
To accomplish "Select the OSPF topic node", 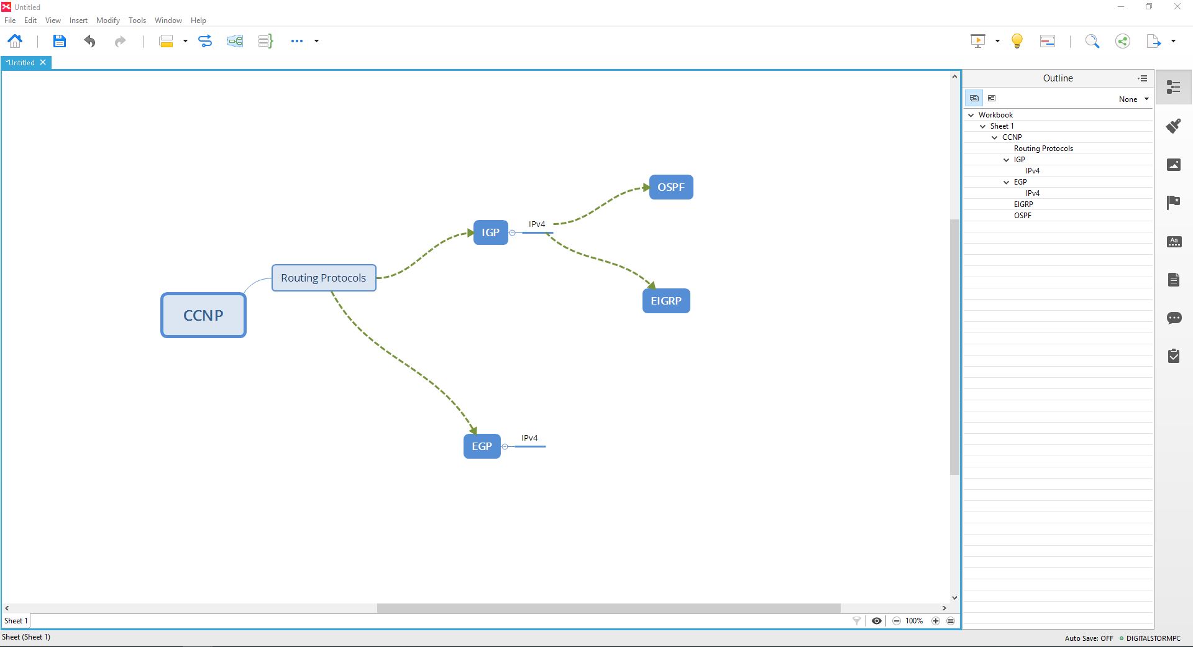I will point(671,187).
